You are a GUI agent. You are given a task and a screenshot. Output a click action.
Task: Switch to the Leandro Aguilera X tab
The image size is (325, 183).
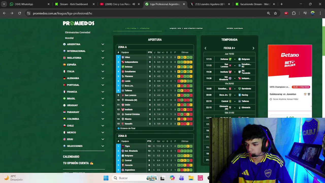click(210, 4)
